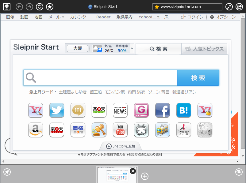Open the Niconico TV shortcut icon
The width and height of the screenshot is (246, 183).
[141, 130]
